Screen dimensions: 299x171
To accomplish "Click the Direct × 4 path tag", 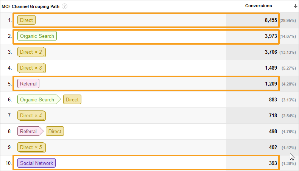I will [x=31, y=115].
